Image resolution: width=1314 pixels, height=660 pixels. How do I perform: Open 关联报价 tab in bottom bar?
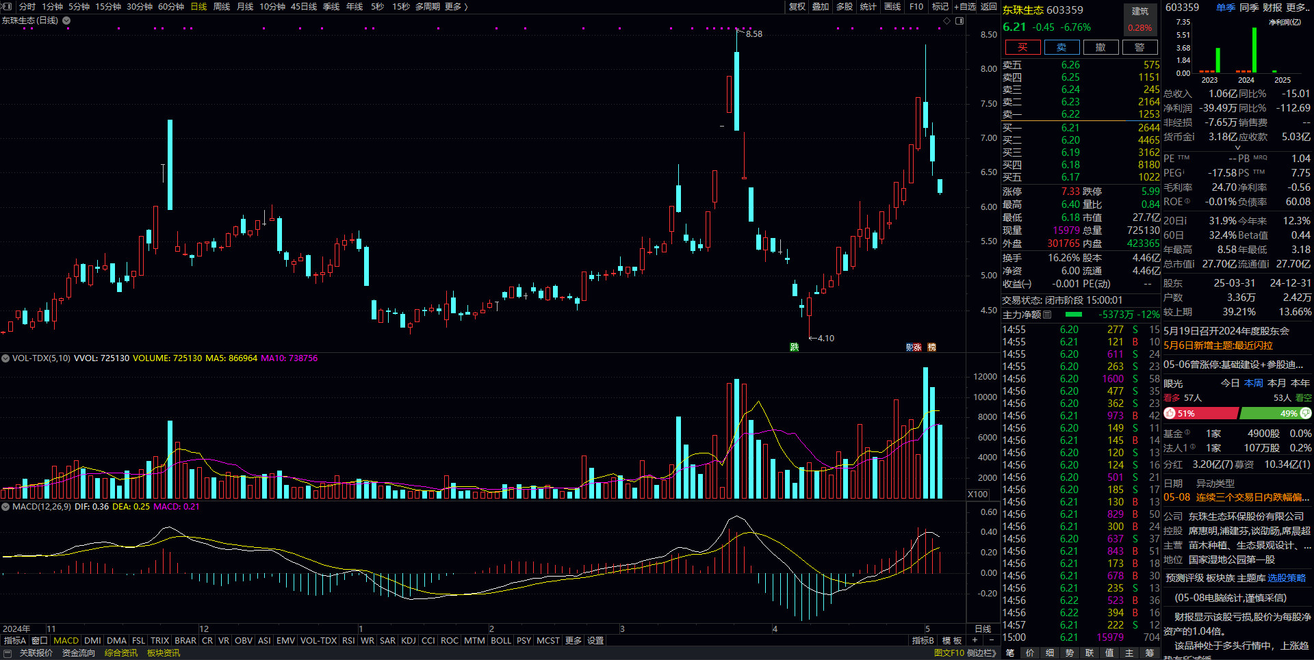pos(36,653)
